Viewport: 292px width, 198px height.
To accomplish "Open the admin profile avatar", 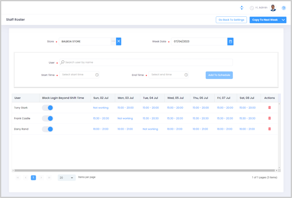I will 273,8.
